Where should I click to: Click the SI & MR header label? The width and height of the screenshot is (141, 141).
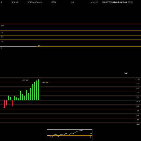coord(15,2)
